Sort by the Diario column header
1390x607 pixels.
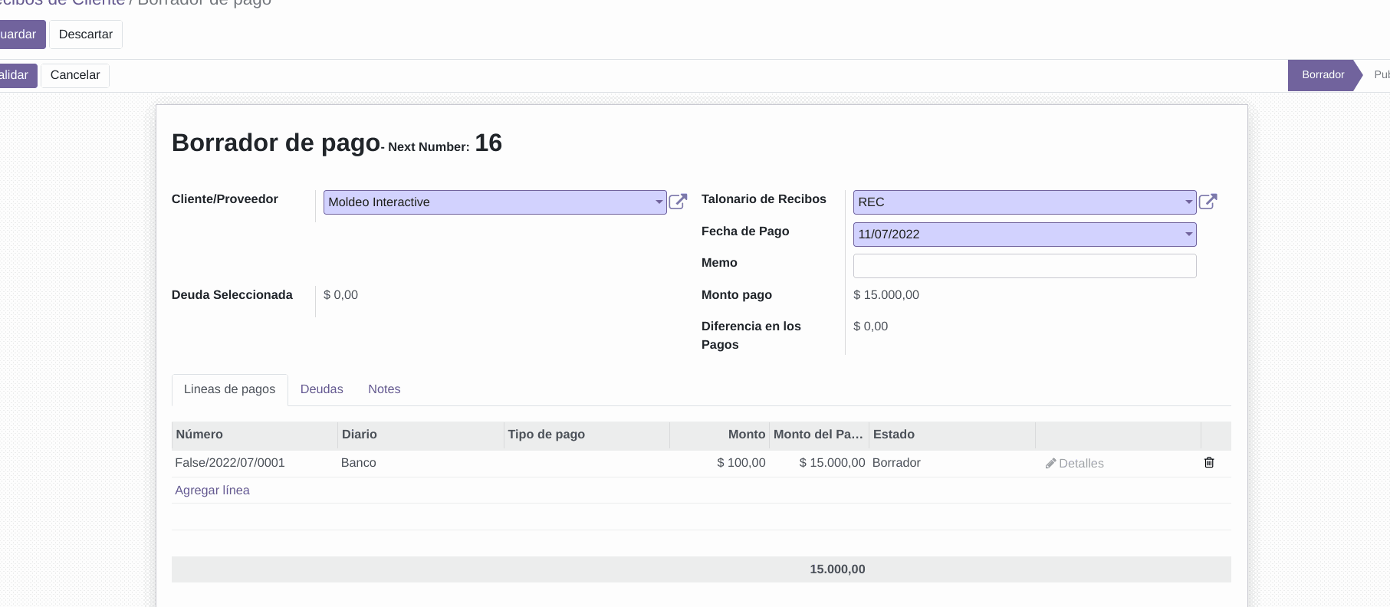point(420,435)
